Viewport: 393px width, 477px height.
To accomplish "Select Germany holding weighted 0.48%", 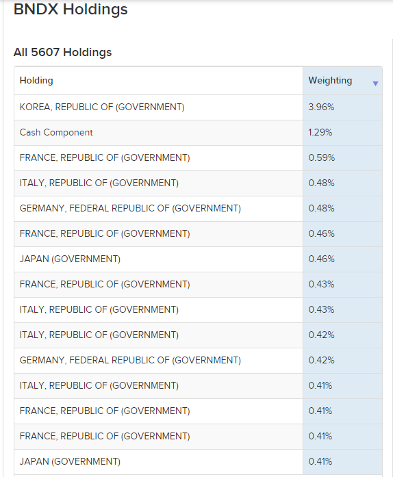I will pyautogui.click(x=130, y=208).
